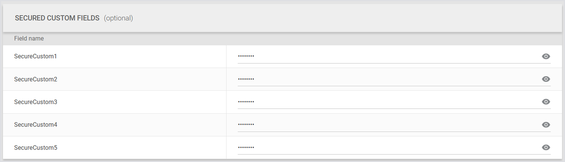The image size is (565, 162).
Task: Toggle visibility of the SecureCustom3 field
Action: coord(546,102)
